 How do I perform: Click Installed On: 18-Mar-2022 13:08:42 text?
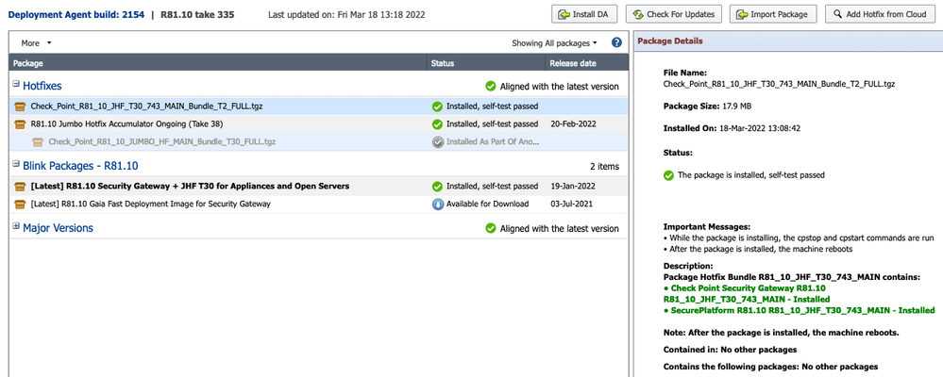click(x=732, y=128)
